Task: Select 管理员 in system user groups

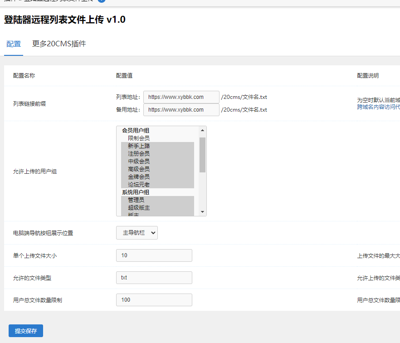Action: coord(136,200)
